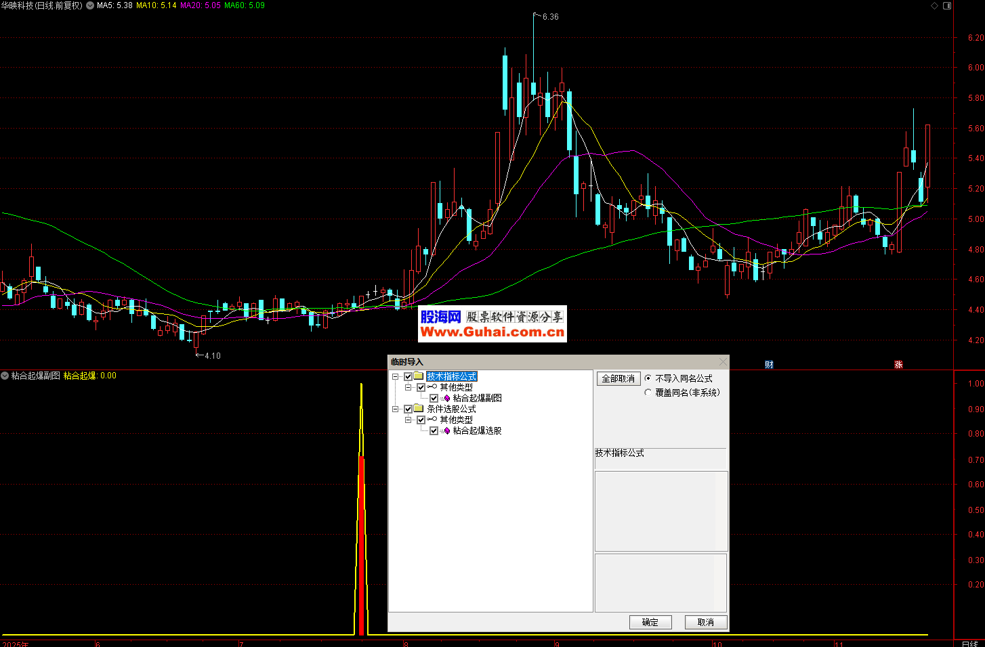This screenshot has width=985, height=647.
Task: Select the 覆盖同名(非系统) radio option
Action: (648, 393)
